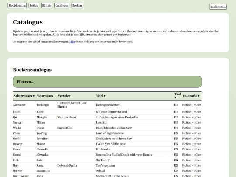Click the first name 'Mithu'
The height and width of the screenshot is (177, 236).
coord(41,122)
